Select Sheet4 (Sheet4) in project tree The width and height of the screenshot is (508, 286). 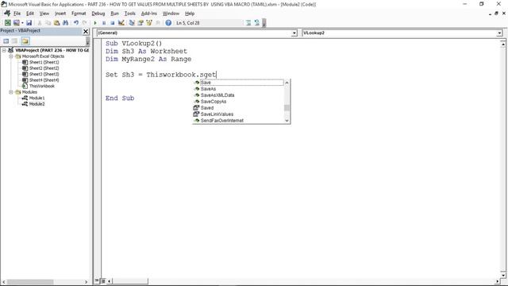pyautogui.click(x=44, y=80)
